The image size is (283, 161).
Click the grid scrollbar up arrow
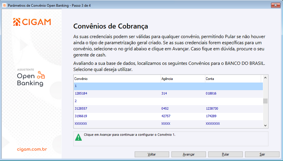pos(265,78)
